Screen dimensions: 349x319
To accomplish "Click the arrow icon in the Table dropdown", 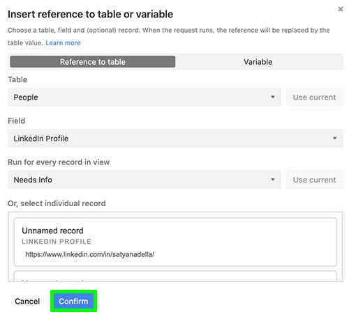I will 273,97.
